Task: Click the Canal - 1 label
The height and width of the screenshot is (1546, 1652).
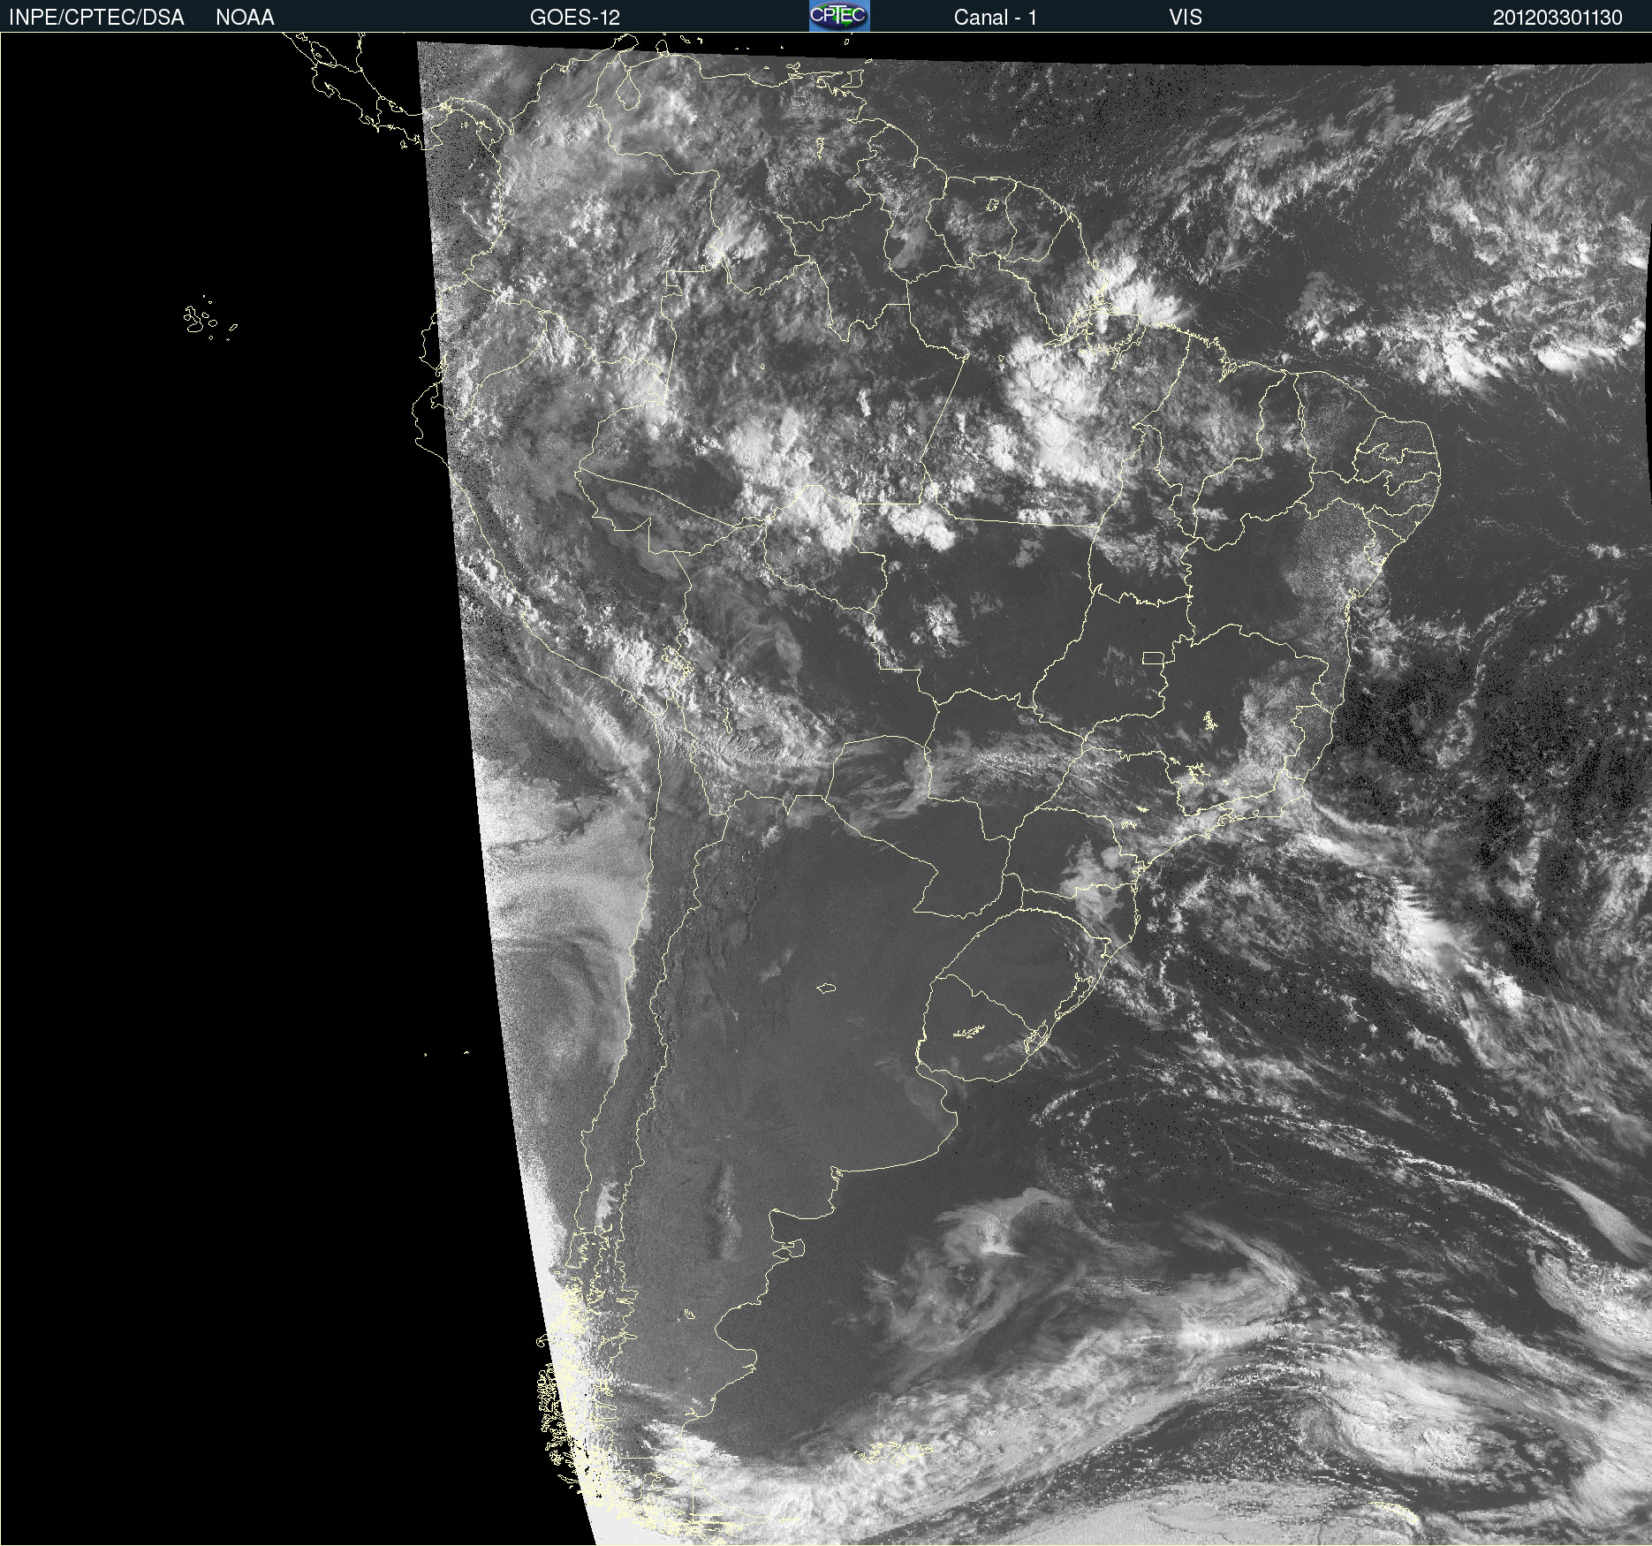Action: pos(995,18)
